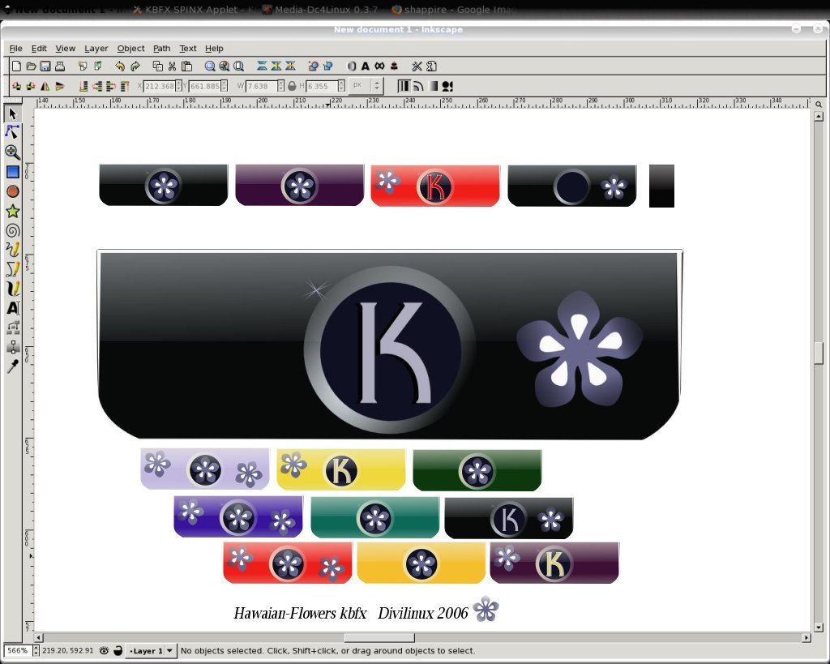Click the zoom percentage spinner arrows

pyautogui.click(x=36, y=651)
